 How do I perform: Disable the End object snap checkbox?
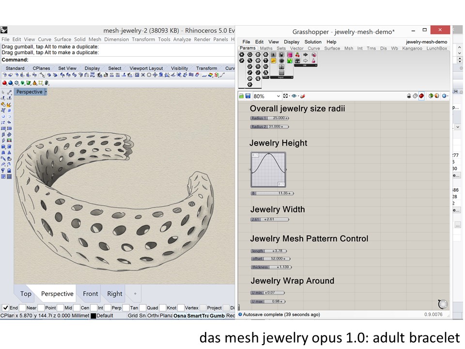[x=5, y=307]
